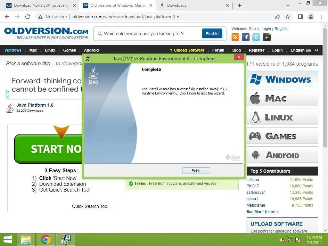This screenshot has width=328, height=246.
Task: Select the Mac platform banner
Action: [x=282, y=98]
